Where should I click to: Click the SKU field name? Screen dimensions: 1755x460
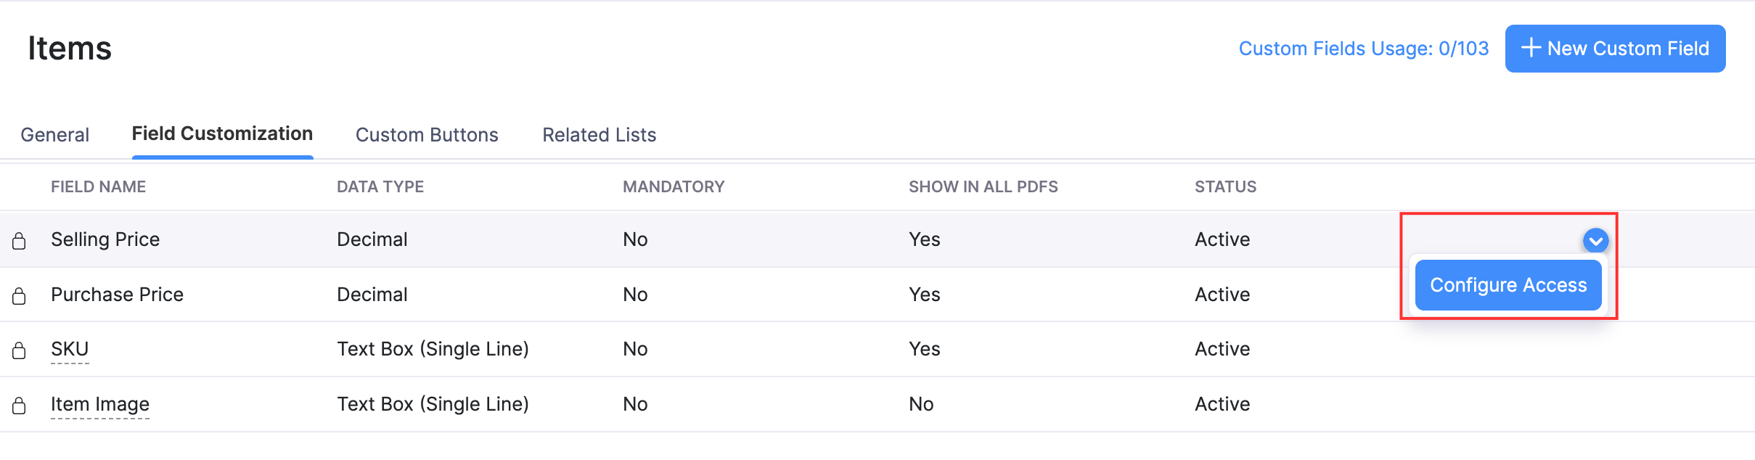pyautogui.click(x=70, y=349)
